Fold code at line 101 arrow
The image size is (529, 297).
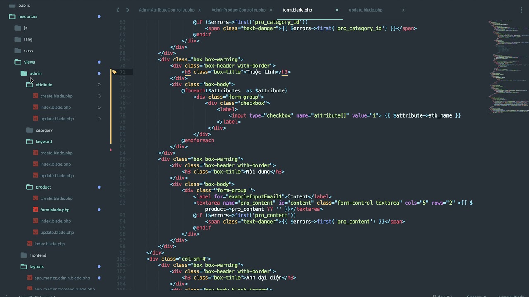(129, 265)
